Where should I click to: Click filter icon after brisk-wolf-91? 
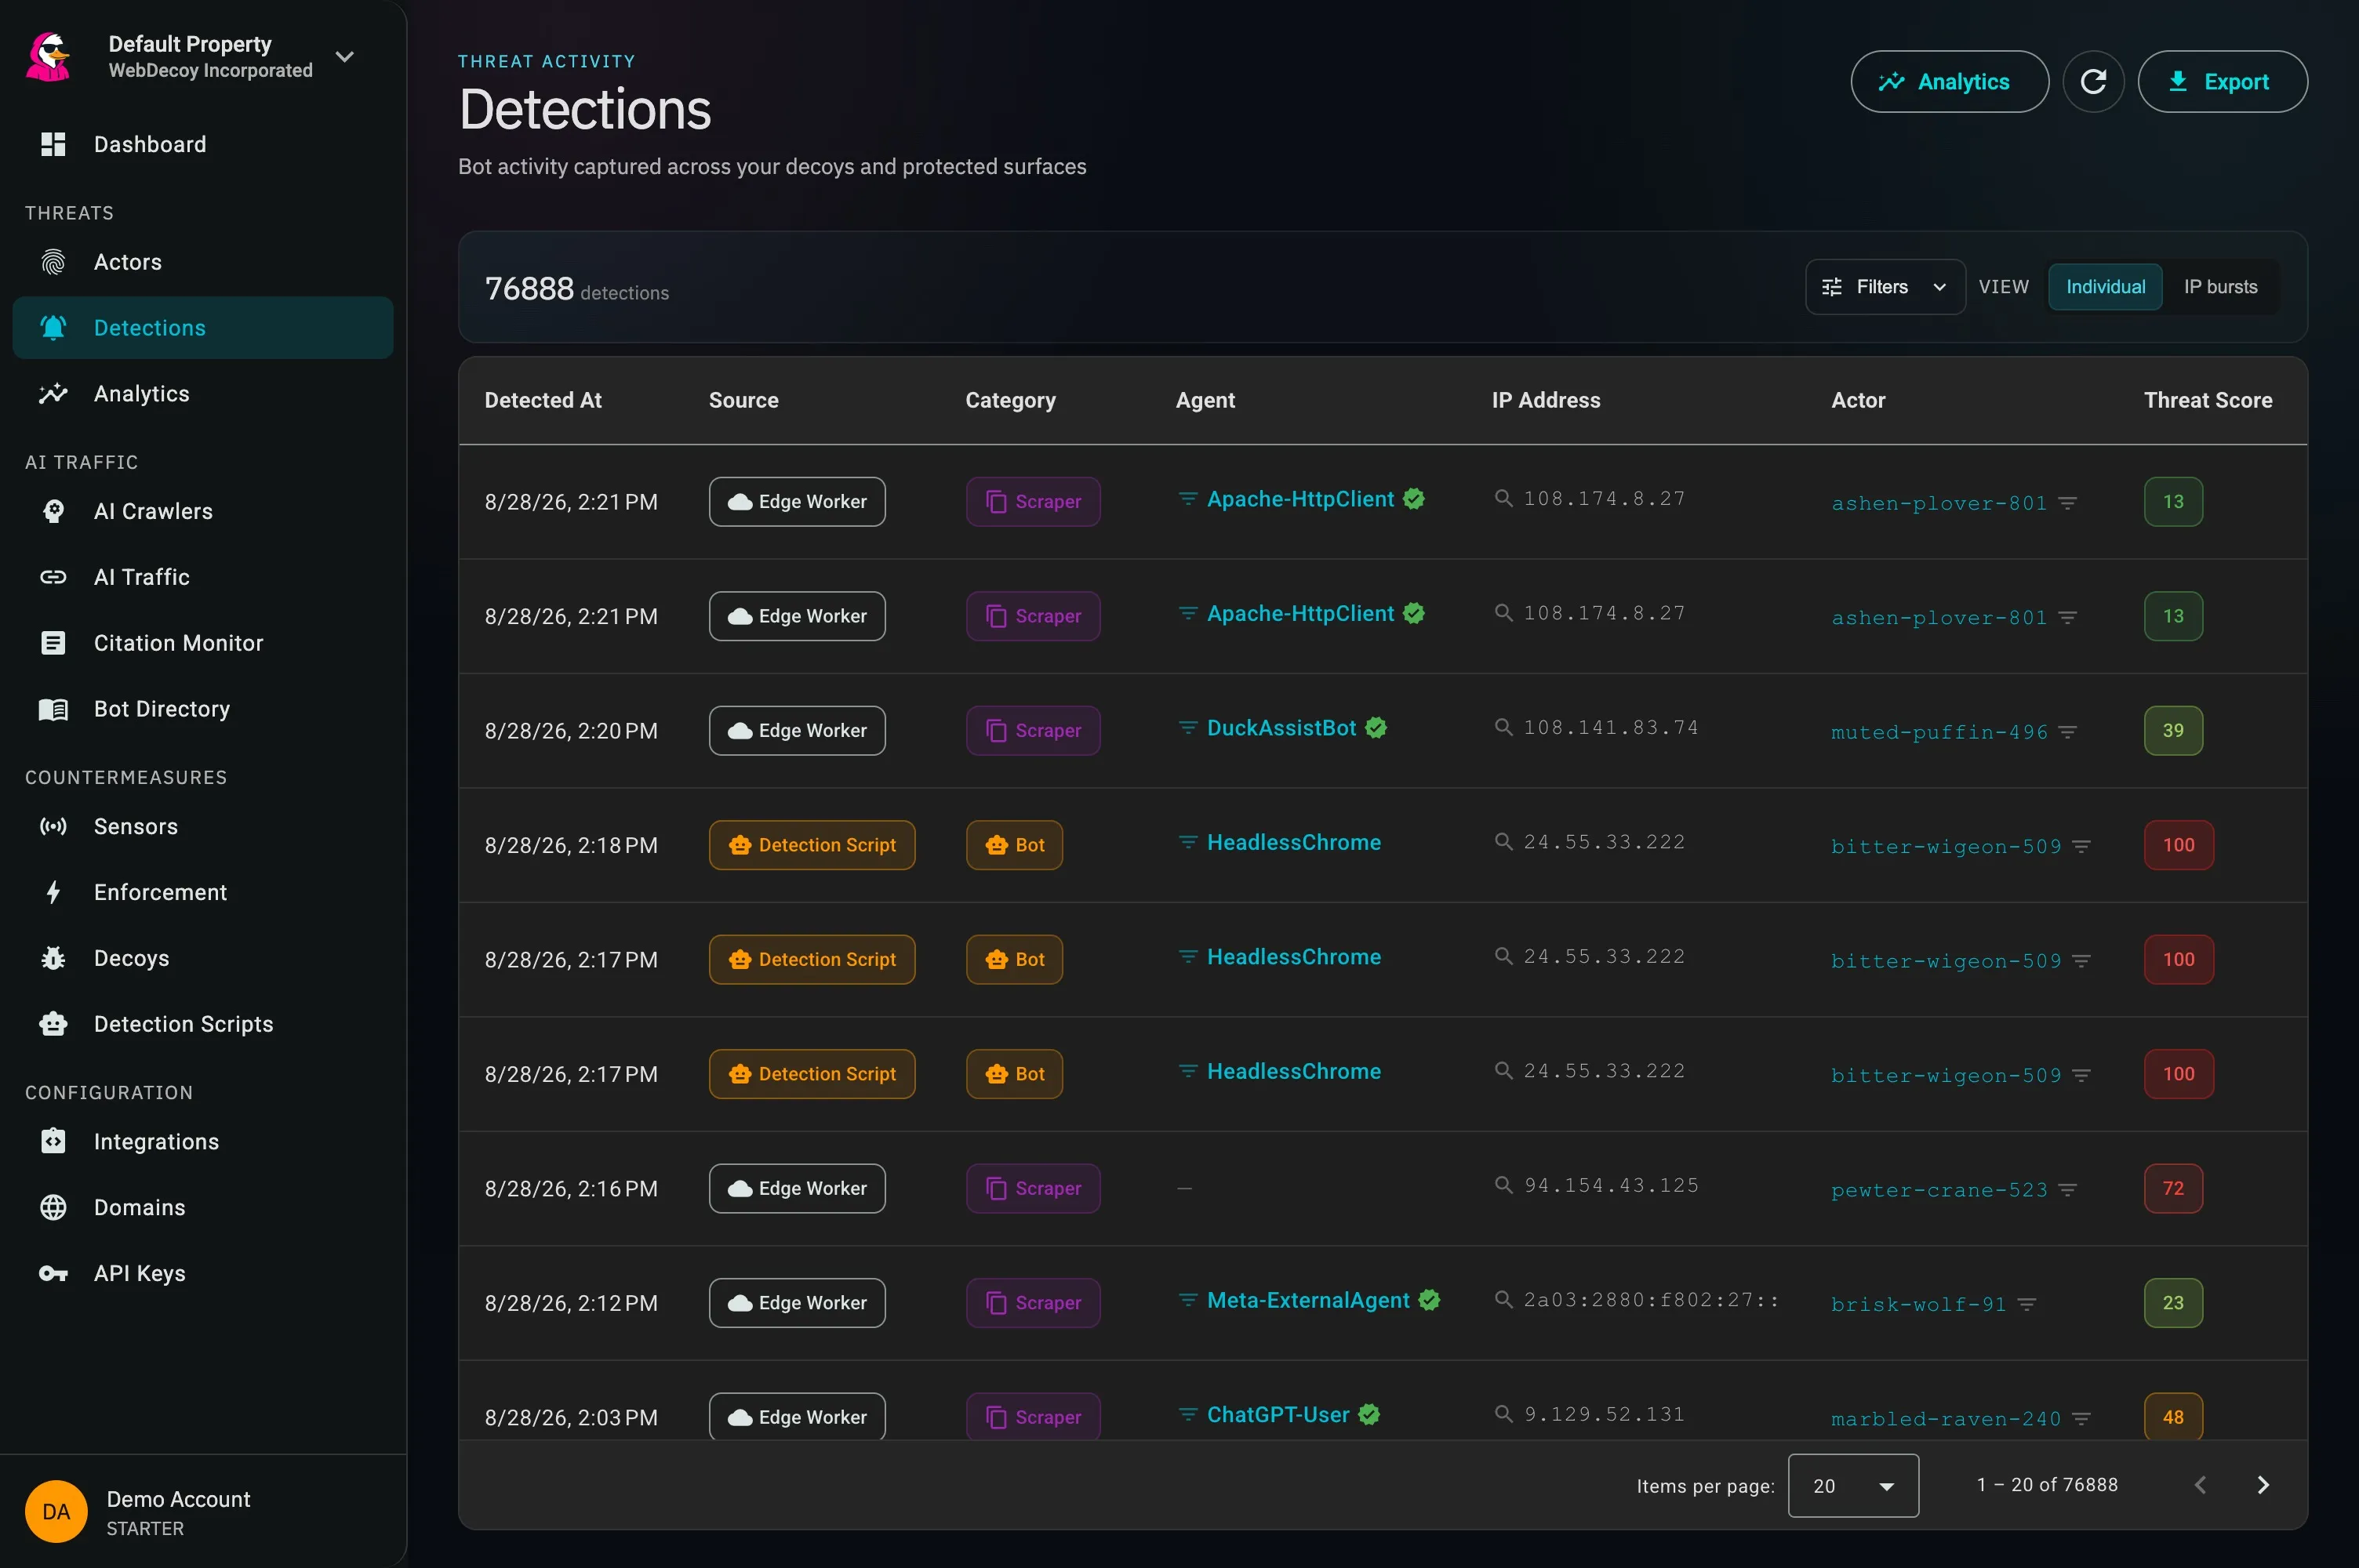(2026, 1305)
